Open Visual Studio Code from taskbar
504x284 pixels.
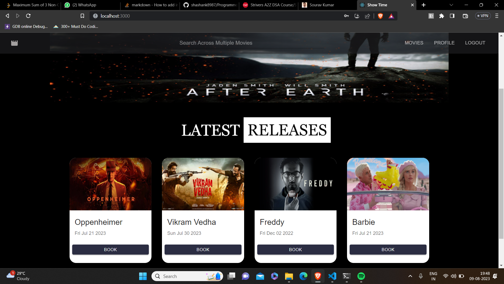point(332,276)
